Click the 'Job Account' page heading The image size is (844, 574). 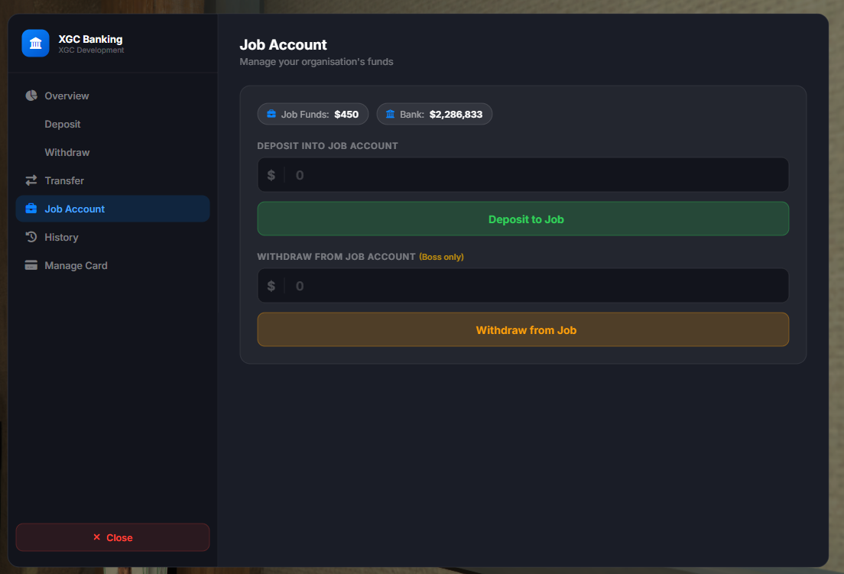[x=283, y=44]
